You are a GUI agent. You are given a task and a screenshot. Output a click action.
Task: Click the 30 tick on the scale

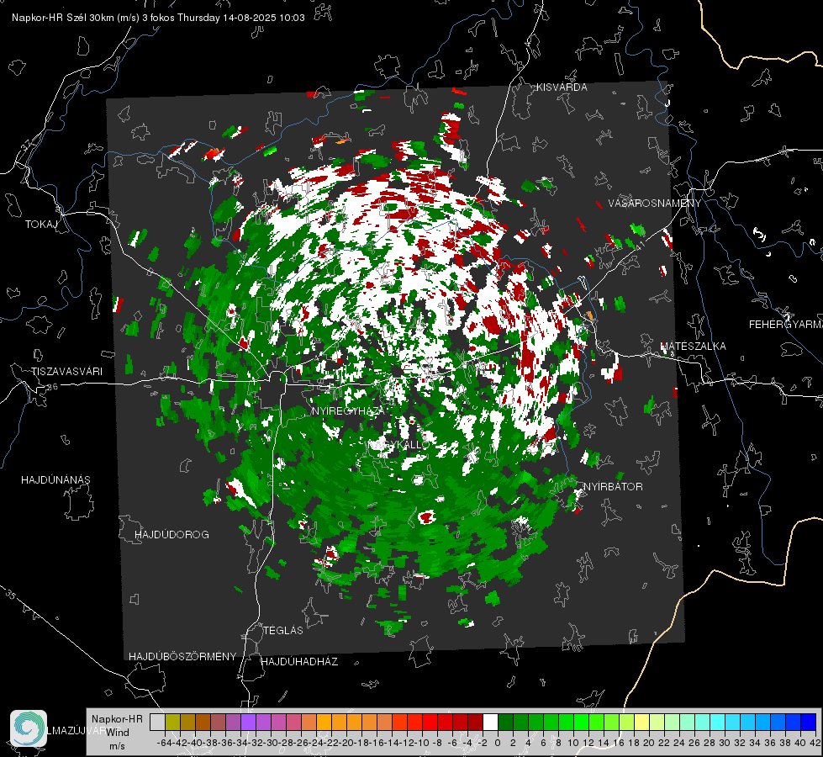[725, 743]
